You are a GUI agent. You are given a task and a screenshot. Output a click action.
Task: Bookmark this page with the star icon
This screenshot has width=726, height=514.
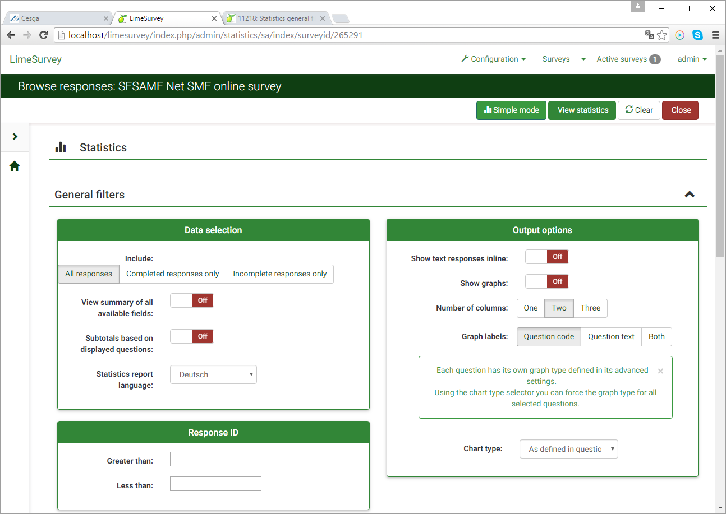tap(662, 35)
